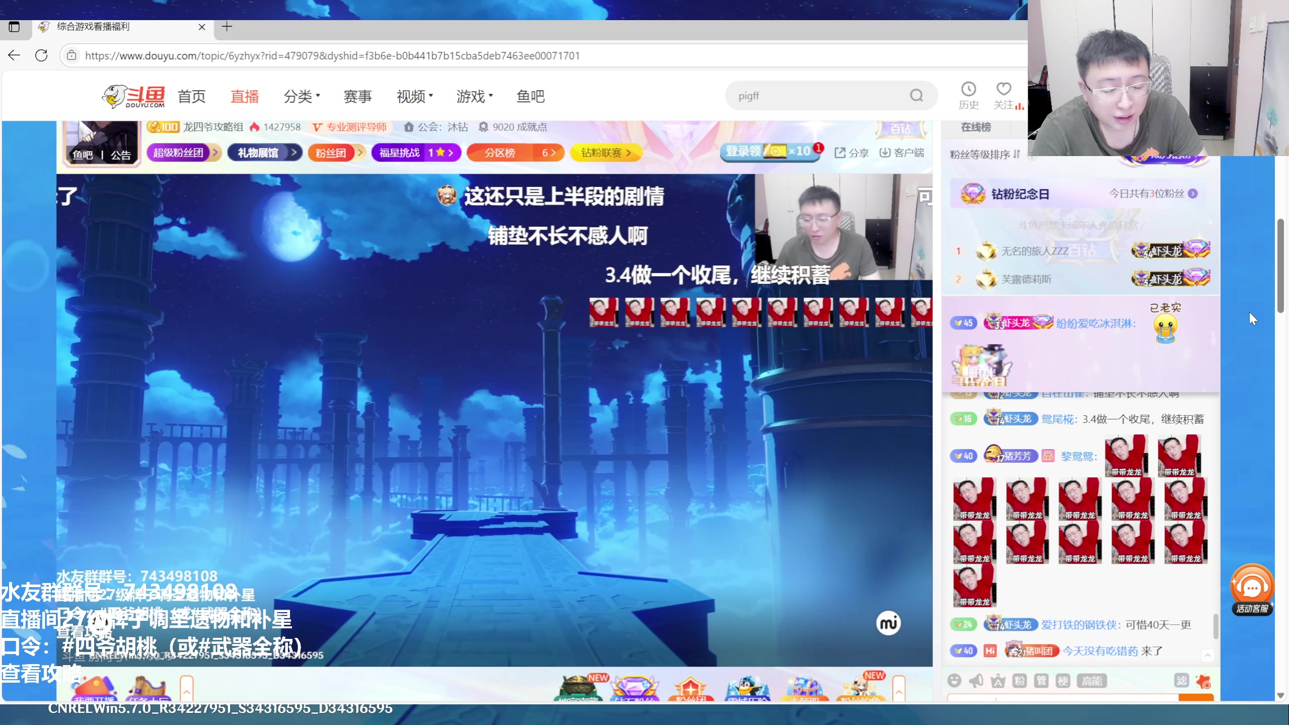Click the 分享 share icon

(851, 153)
